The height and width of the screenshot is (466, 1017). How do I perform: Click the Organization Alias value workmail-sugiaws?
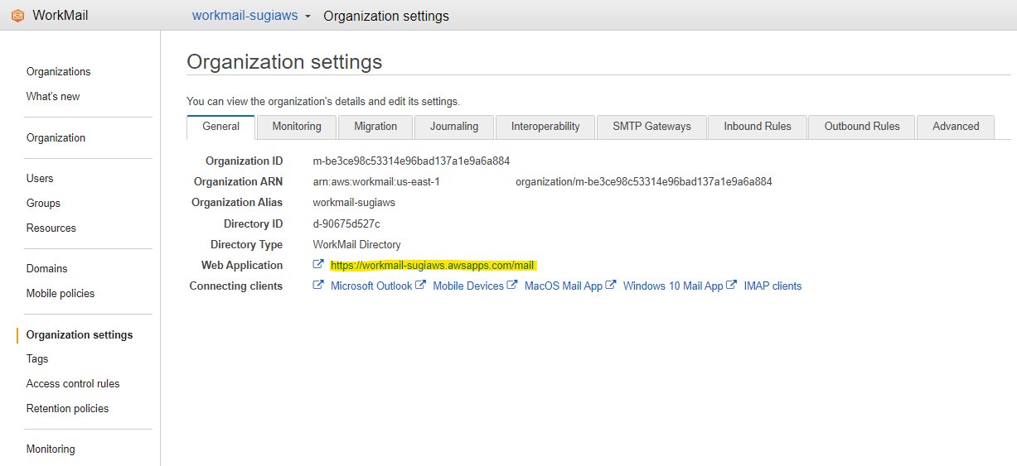pyautogui.click(x=354, y=203)
